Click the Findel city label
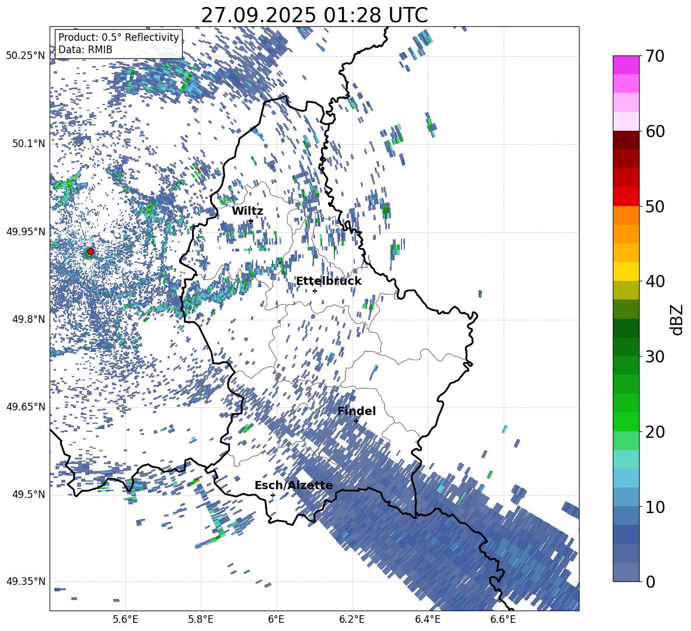This screenshot has height=631, width=691. 357,411
